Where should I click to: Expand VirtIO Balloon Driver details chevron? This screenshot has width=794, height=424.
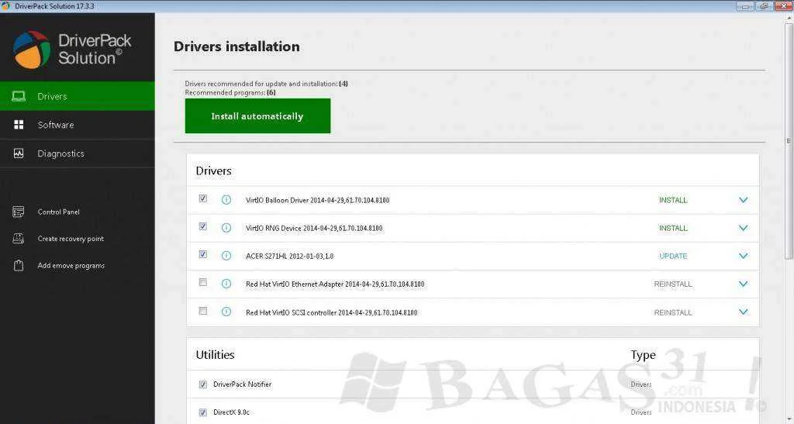click(743, 200)
